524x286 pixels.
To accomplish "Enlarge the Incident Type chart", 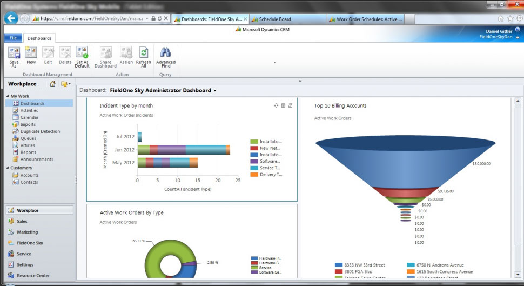I will click(x=291, y=106).
